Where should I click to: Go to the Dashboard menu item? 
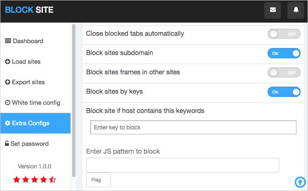(x=35, y=41)
